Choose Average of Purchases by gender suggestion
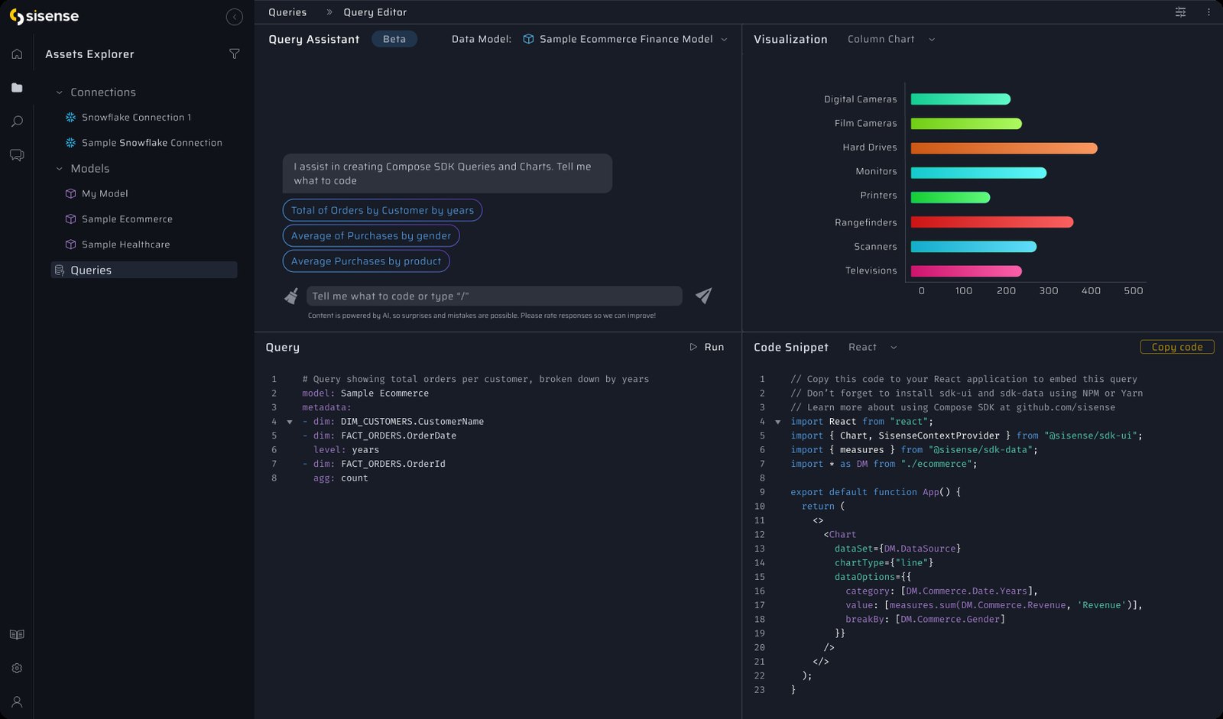 coord(371,236)
